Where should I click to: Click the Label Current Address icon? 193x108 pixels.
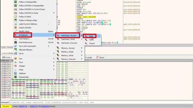coord(15,24)
